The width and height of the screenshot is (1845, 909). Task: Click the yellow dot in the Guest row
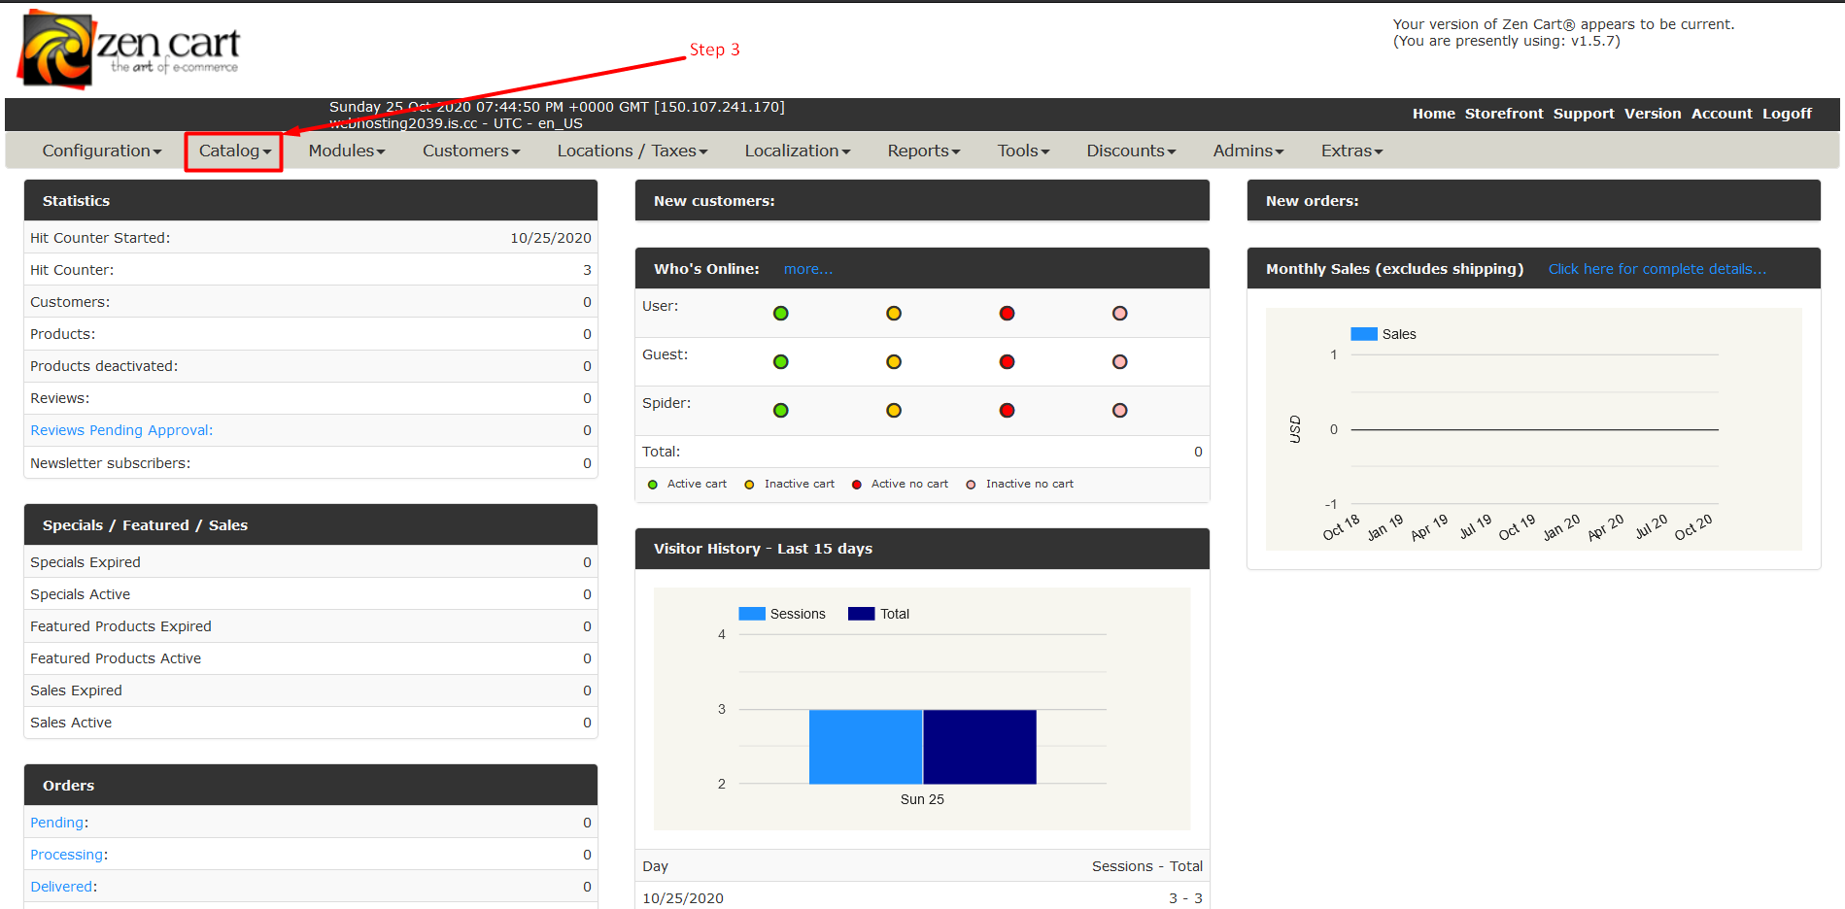coord(894,362)
